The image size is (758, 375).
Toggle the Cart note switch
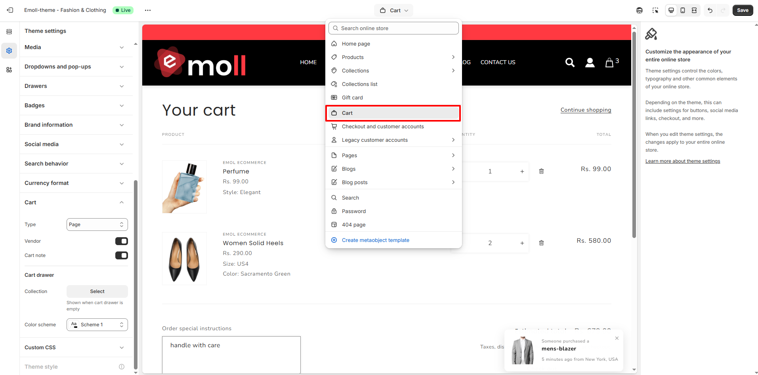122,255
